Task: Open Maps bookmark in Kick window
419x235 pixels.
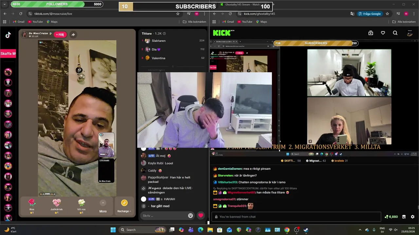Action: coord(262,22)
